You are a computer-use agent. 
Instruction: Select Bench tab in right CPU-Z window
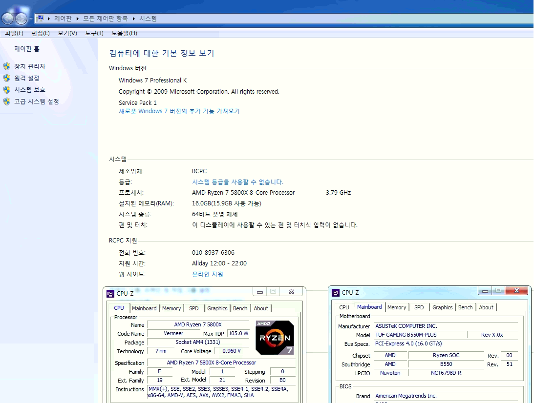(465, 307)
